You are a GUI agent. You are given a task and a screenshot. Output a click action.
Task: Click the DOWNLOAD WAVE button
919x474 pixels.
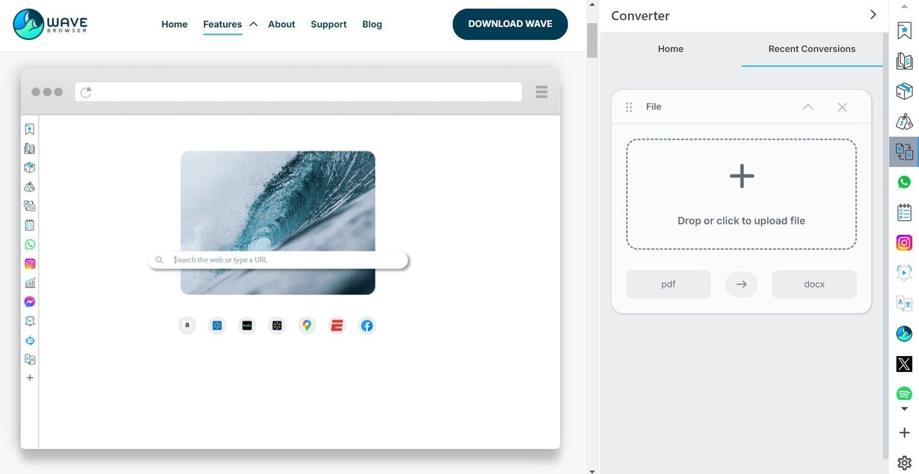pos(510,24)
